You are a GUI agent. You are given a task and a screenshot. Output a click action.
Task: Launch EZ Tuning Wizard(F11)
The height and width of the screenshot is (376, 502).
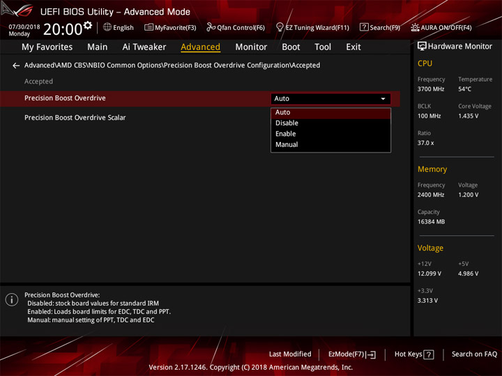pyautogui.click(x=312, y=27)
